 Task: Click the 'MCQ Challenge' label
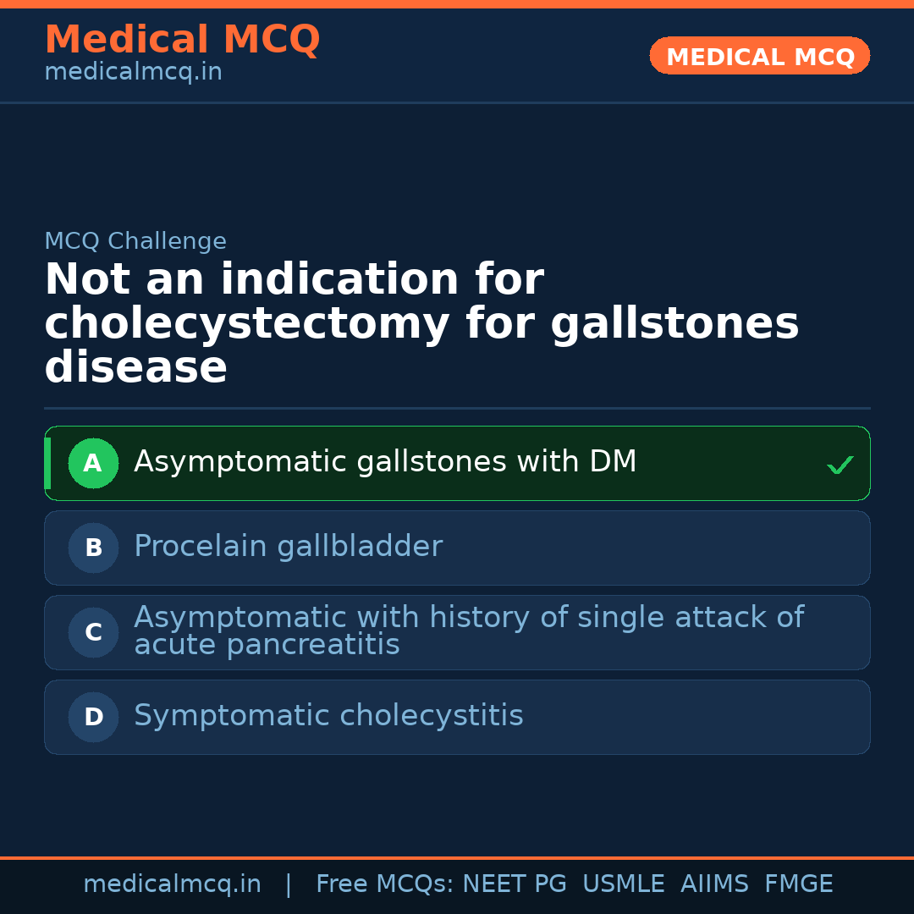click(x=135, y=241)
